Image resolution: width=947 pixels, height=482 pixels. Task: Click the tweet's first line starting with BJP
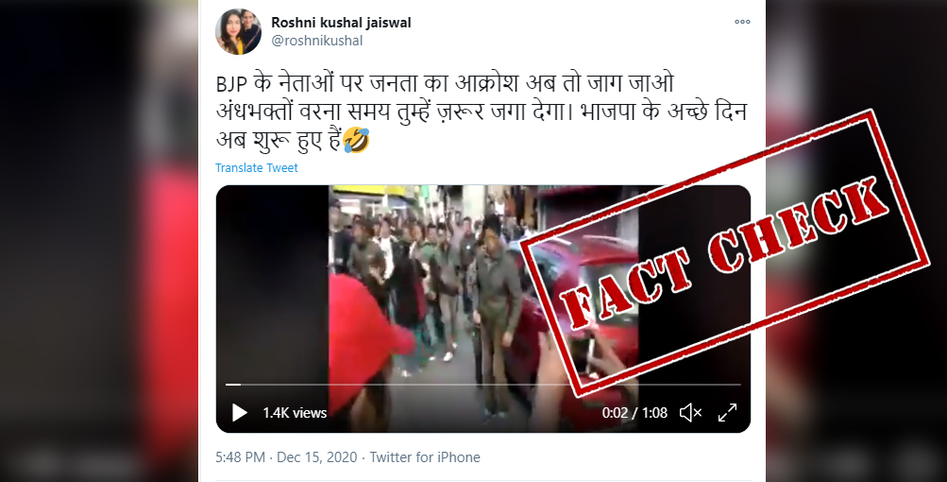[x=445, y=83]
